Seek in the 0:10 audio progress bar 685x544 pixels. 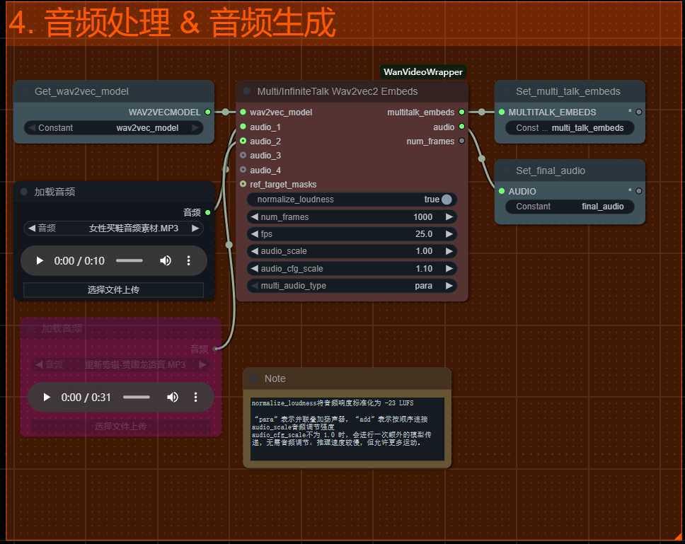(129, 261)
